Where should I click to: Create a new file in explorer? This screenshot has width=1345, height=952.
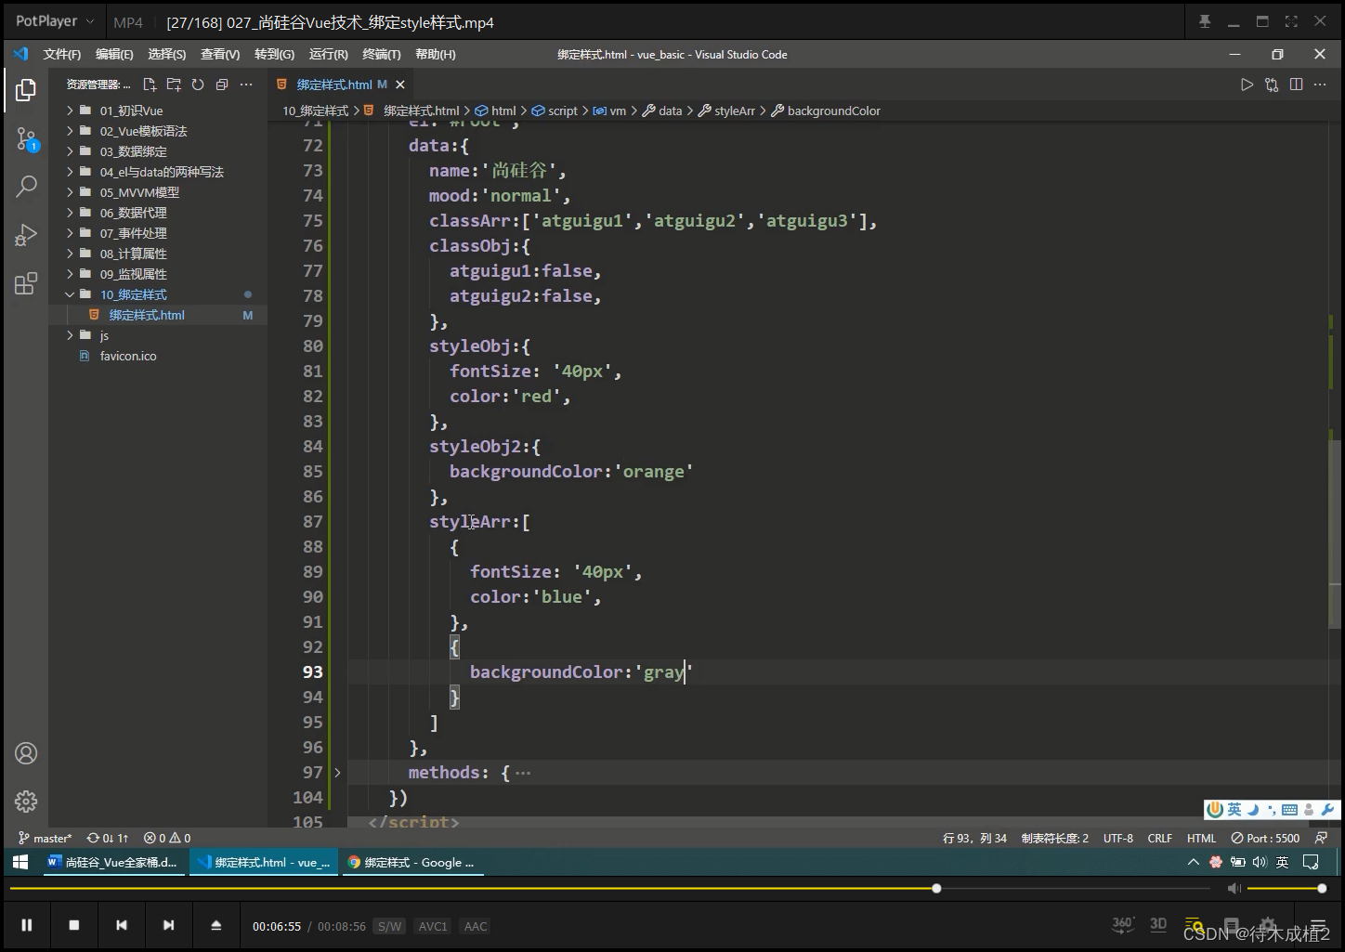point(150,85)
